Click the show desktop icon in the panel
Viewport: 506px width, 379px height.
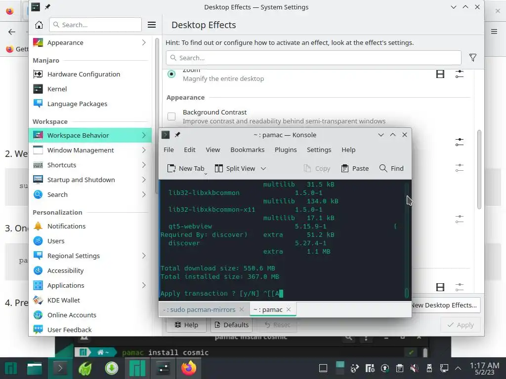click(x=323, y=368)
